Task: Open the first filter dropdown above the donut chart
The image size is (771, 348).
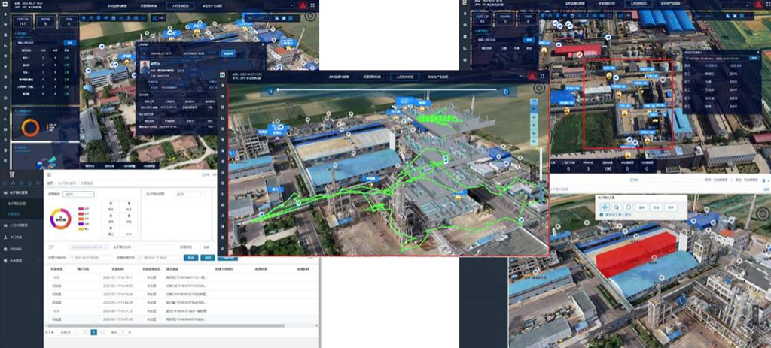Action: pyautogui.click(x=78, y=195)
